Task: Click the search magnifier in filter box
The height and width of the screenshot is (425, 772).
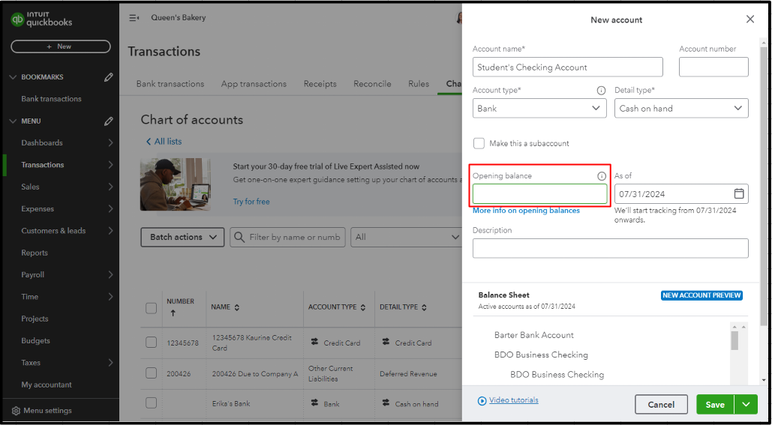Action: [239, 237]
